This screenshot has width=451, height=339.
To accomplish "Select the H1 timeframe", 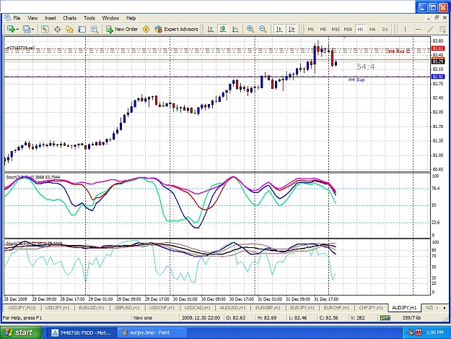I will point(360,29).
